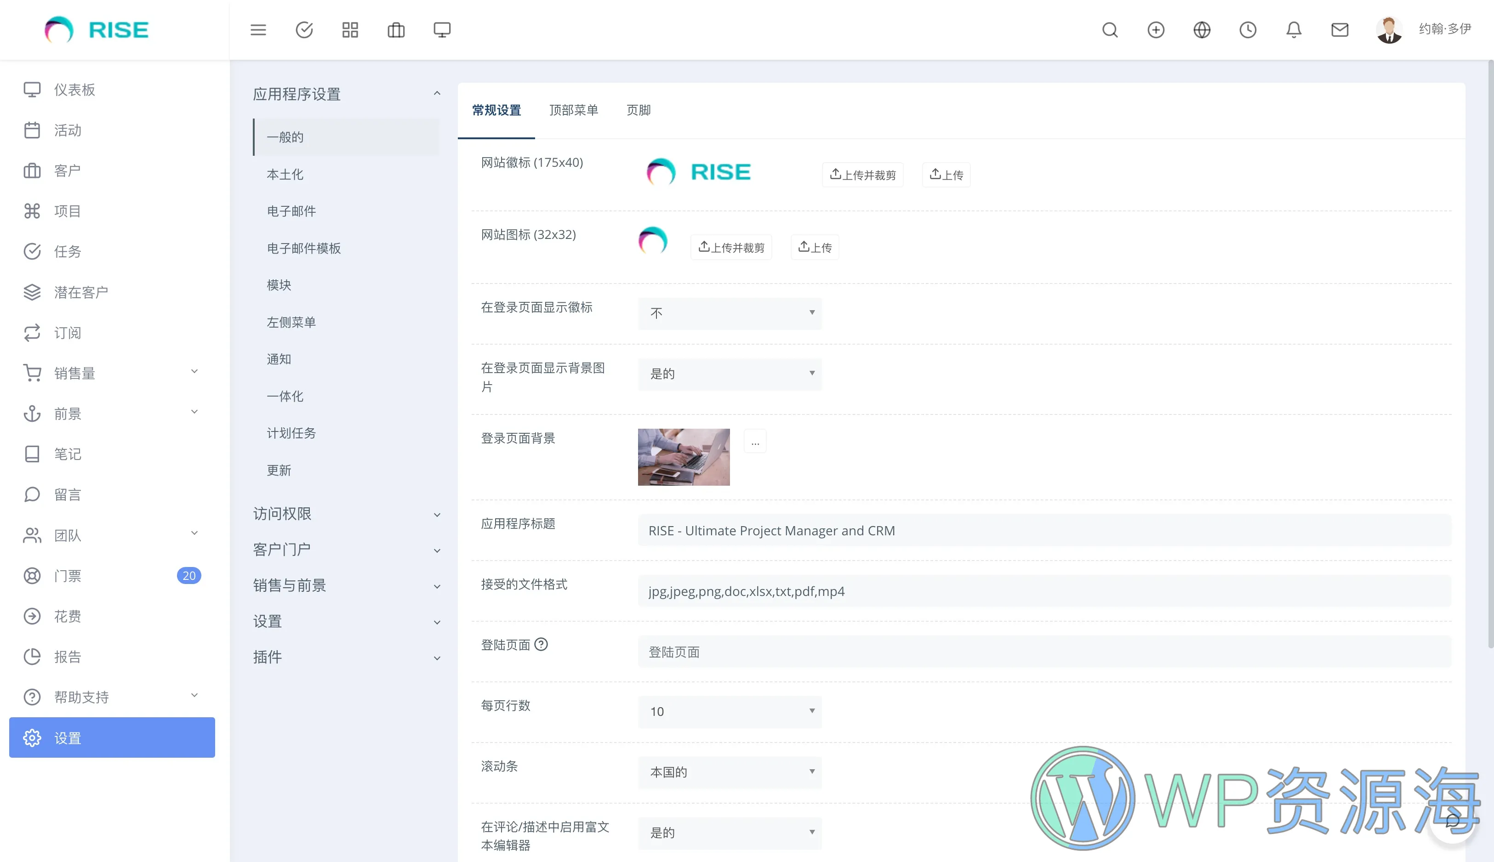Select 一般的 in settings menu
Image resolution: width=1494 pixels, height=862 pixels.
pos(347,137)
